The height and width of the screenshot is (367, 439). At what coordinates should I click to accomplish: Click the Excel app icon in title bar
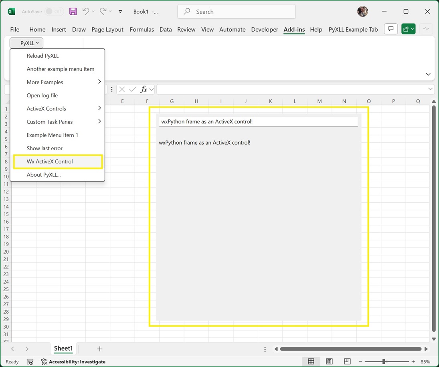click(x=11, y=12)
